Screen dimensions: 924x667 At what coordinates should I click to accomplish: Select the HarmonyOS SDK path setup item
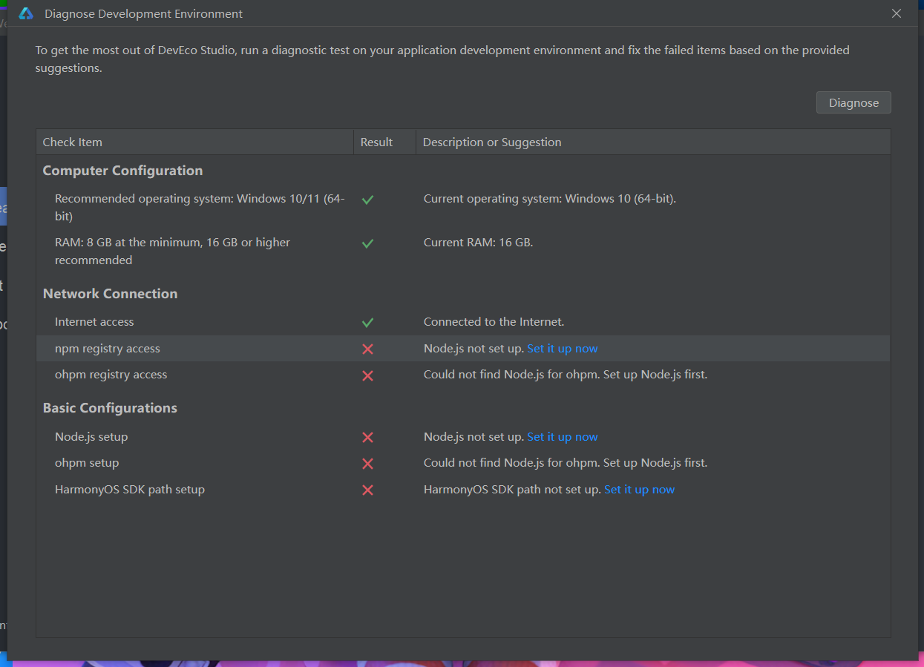(130, 490)
